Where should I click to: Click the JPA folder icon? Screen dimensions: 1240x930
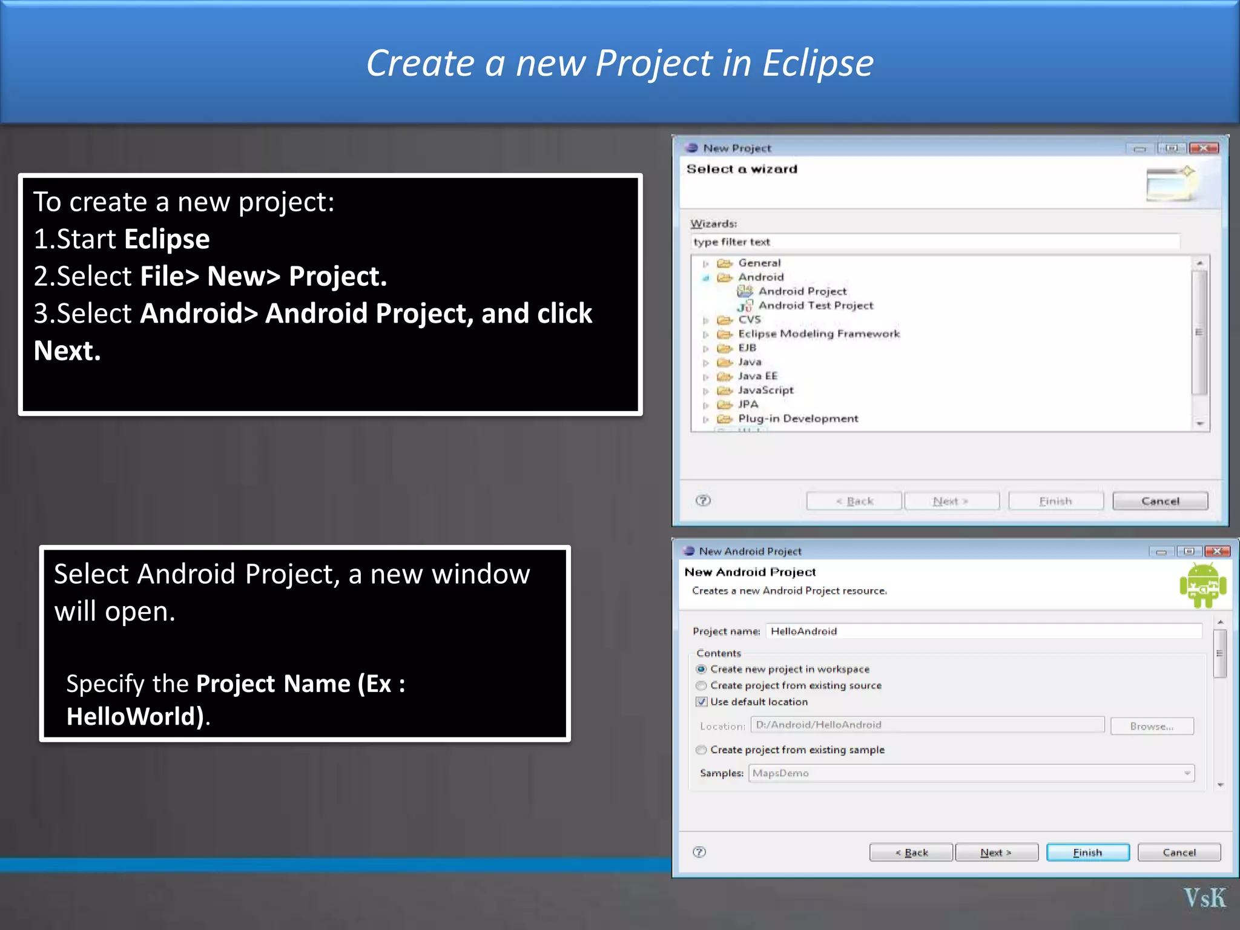(725, 404)
